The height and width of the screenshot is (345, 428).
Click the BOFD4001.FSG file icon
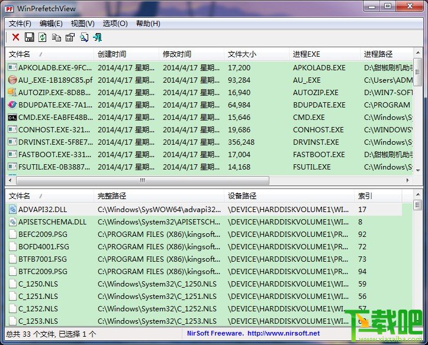(12, 246)
